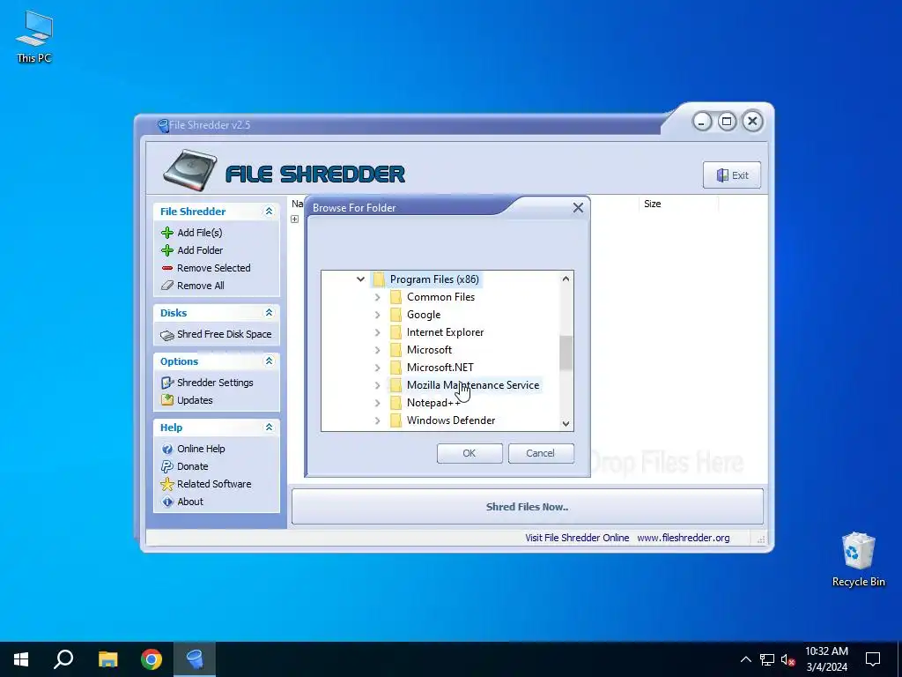This screenshot has width=902, height=677.
Task: Expand the file list plus box
Action: [x=294, y=219]
